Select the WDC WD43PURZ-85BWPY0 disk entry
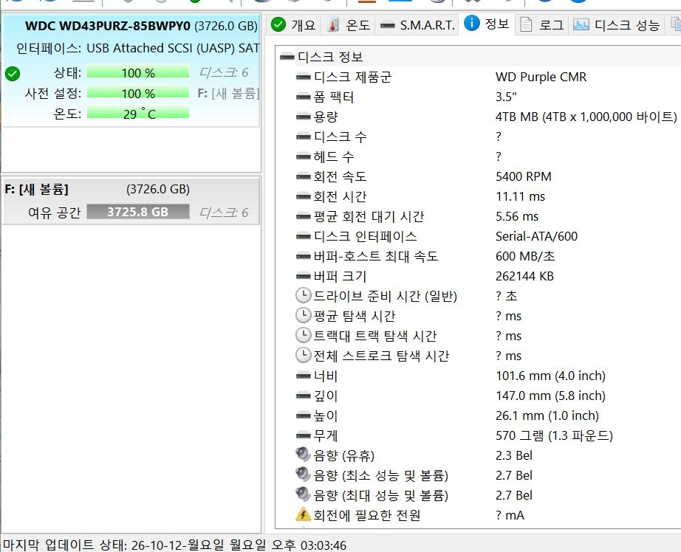 131,71
